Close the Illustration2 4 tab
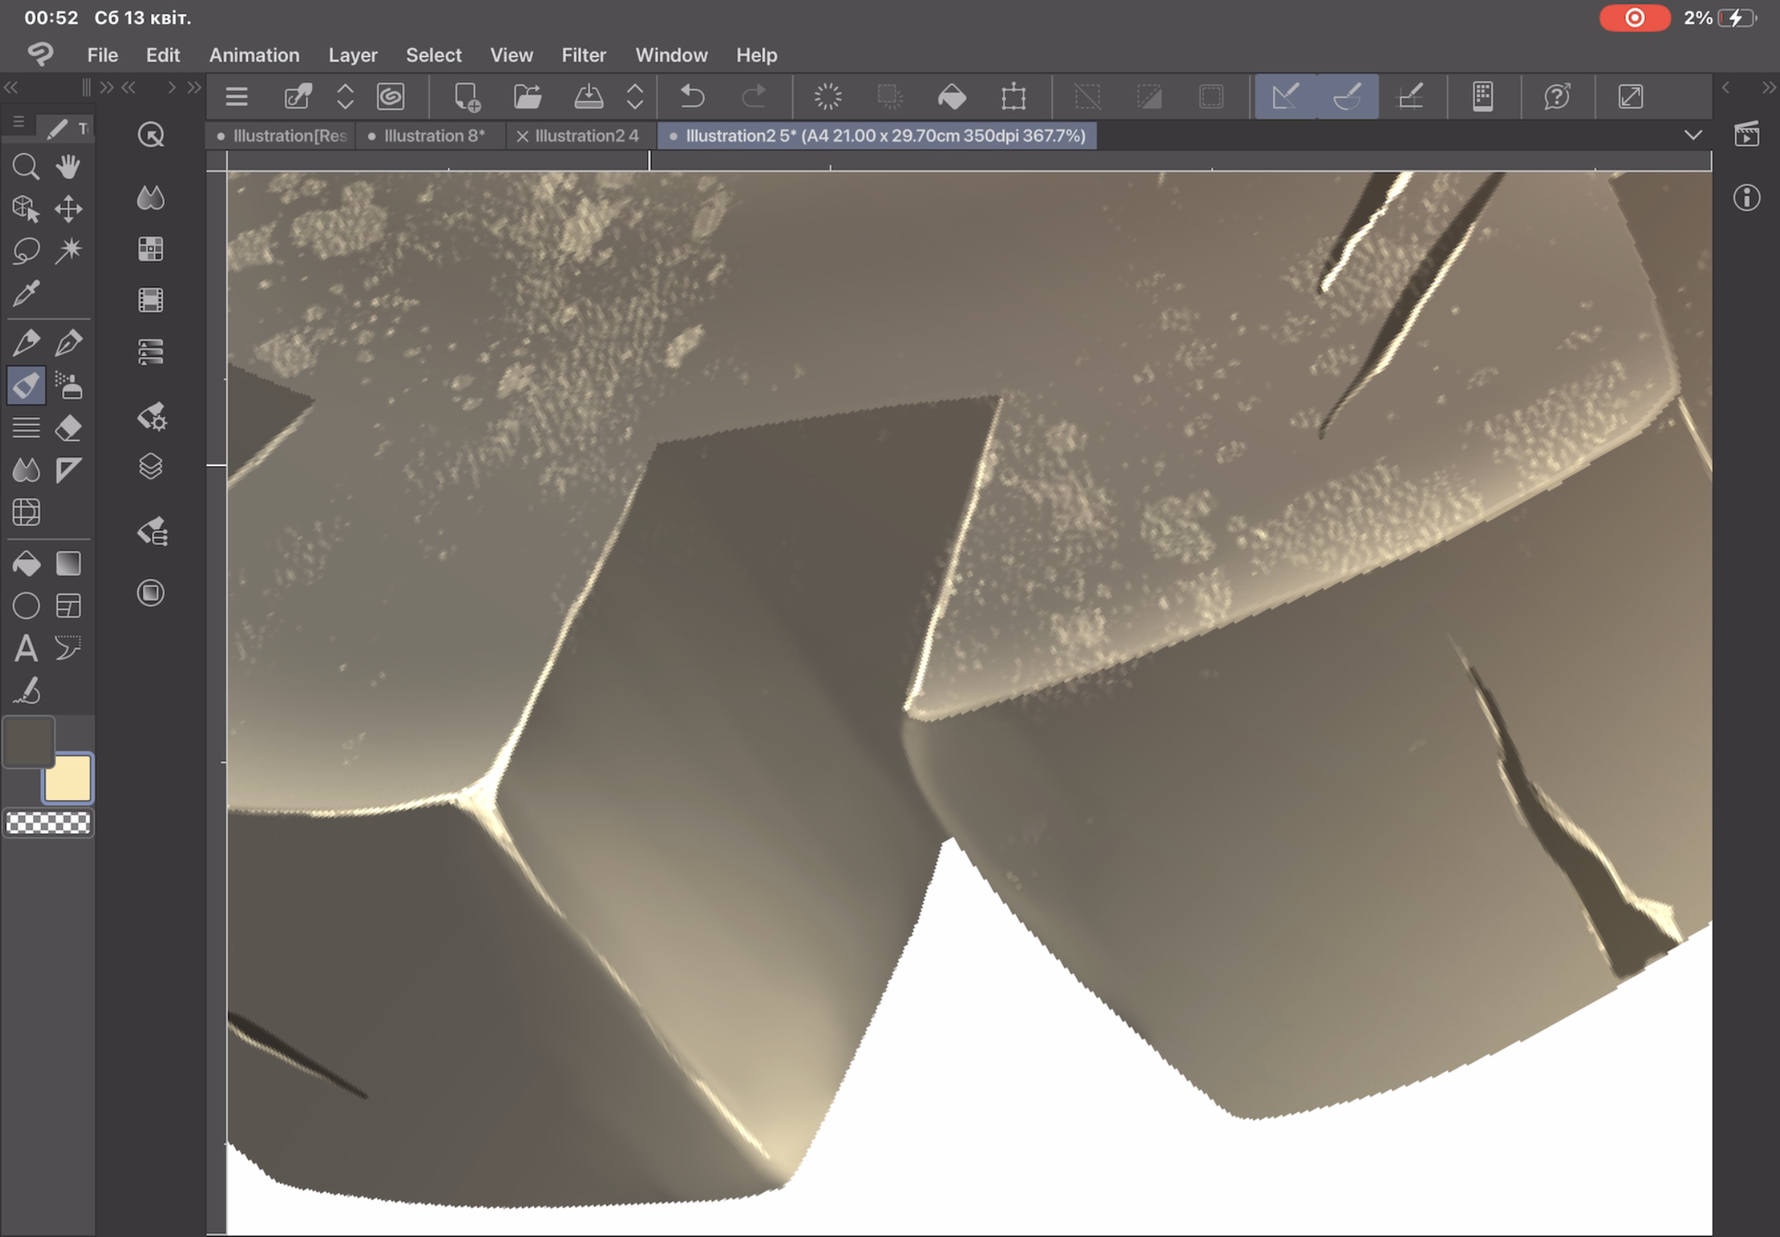Viewport: 1780px width, 1237px height. [x=522, y=137]
